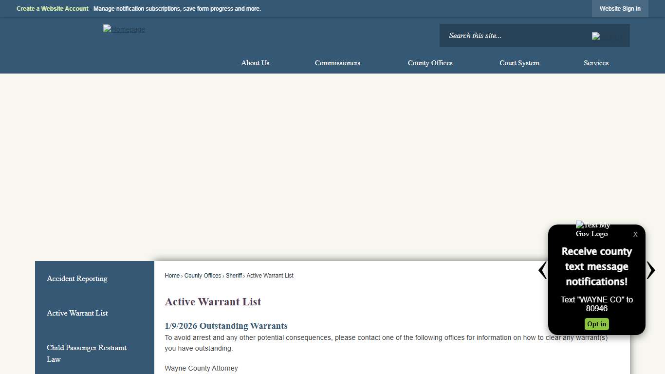This screenshot has height=374, width=665.
Task: Click the Homepage logo image
Action: coord(124,29)
